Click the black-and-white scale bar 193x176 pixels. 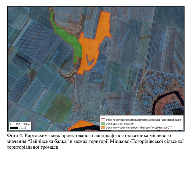pos(18,127)
